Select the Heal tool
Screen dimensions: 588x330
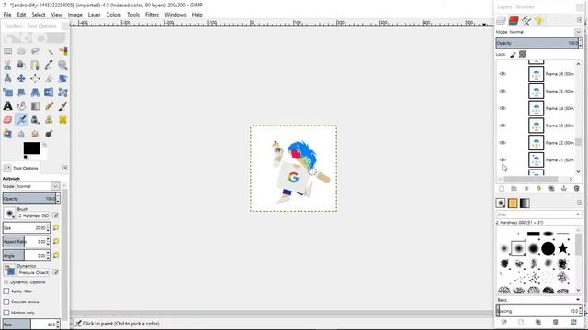pyautogui.click(x=62, y=120)
